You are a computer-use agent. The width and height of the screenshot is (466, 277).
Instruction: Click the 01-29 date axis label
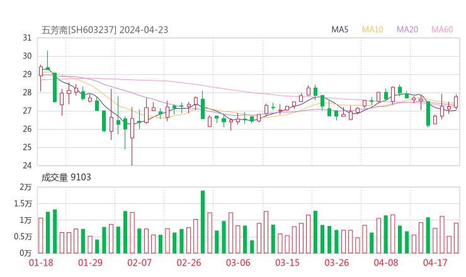(90, 263)
